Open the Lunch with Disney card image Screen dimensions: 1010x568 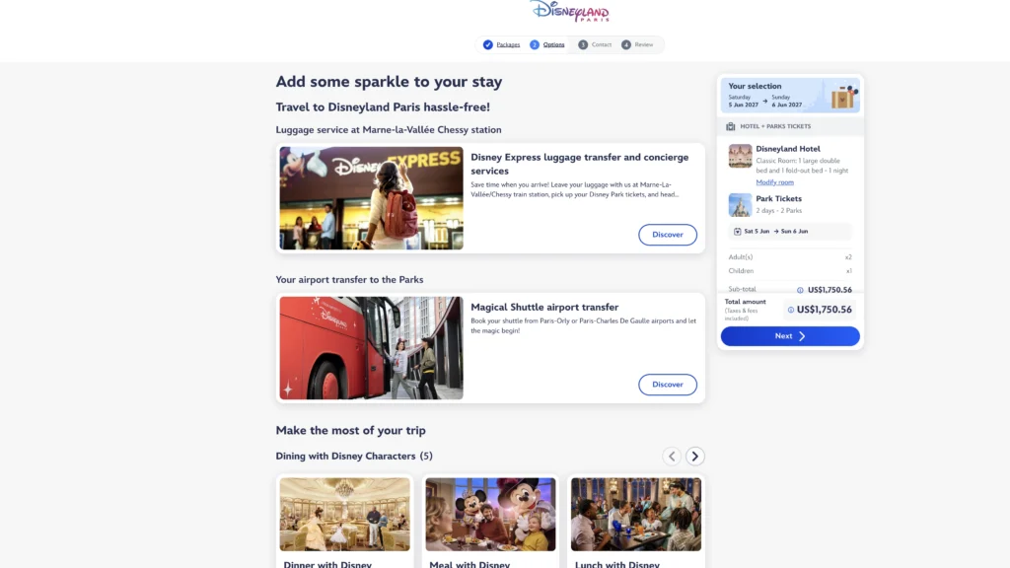[636, 515]
